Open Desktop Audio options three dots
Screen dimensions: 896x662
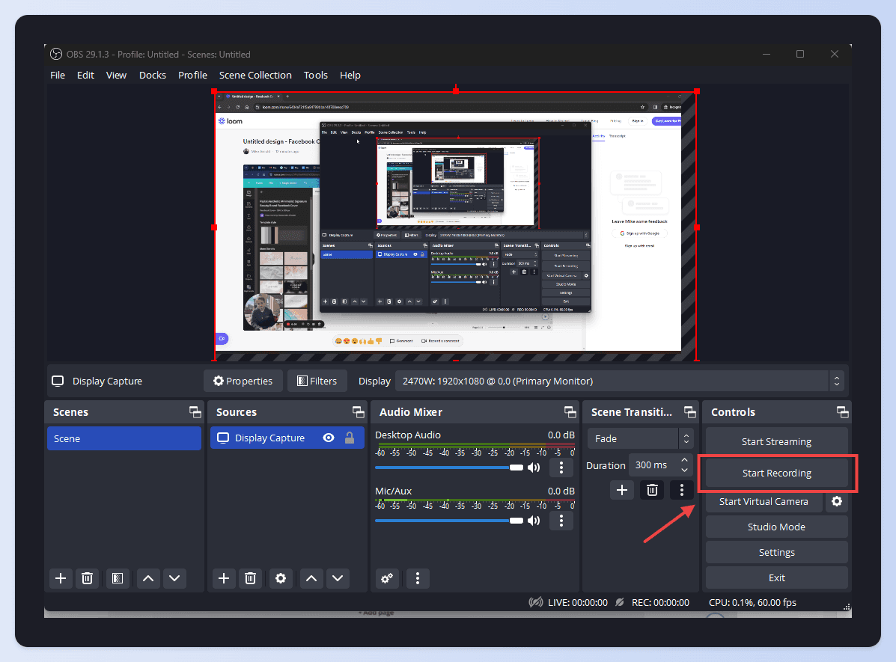click(x=561, y=468)
